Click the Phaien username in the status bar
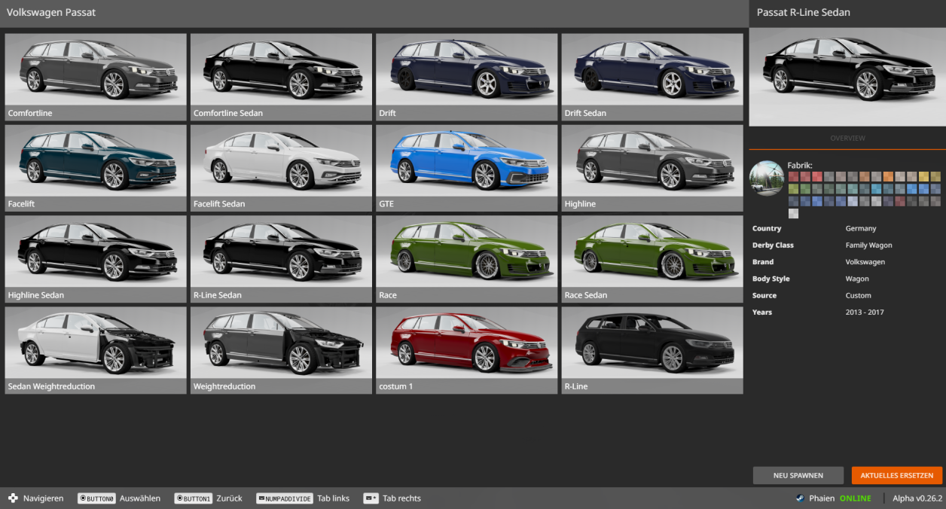The height and width of the screenshot is (509, 946). pyautogui.click(x=822, y=498)
